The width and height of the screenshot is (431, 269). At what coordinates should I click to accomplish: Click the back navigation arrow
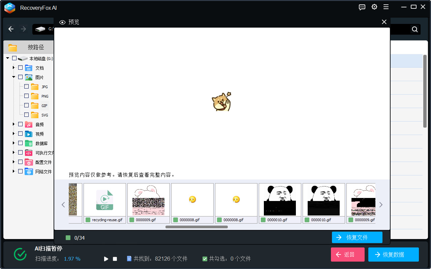click(11, 29)
